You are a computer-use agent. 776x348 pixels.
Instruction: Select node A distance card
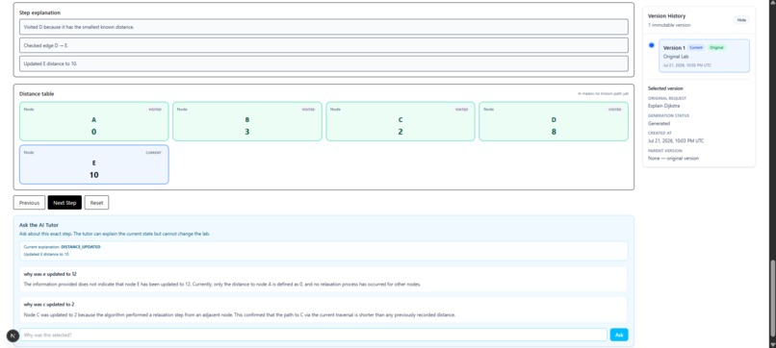pos(94,121)
